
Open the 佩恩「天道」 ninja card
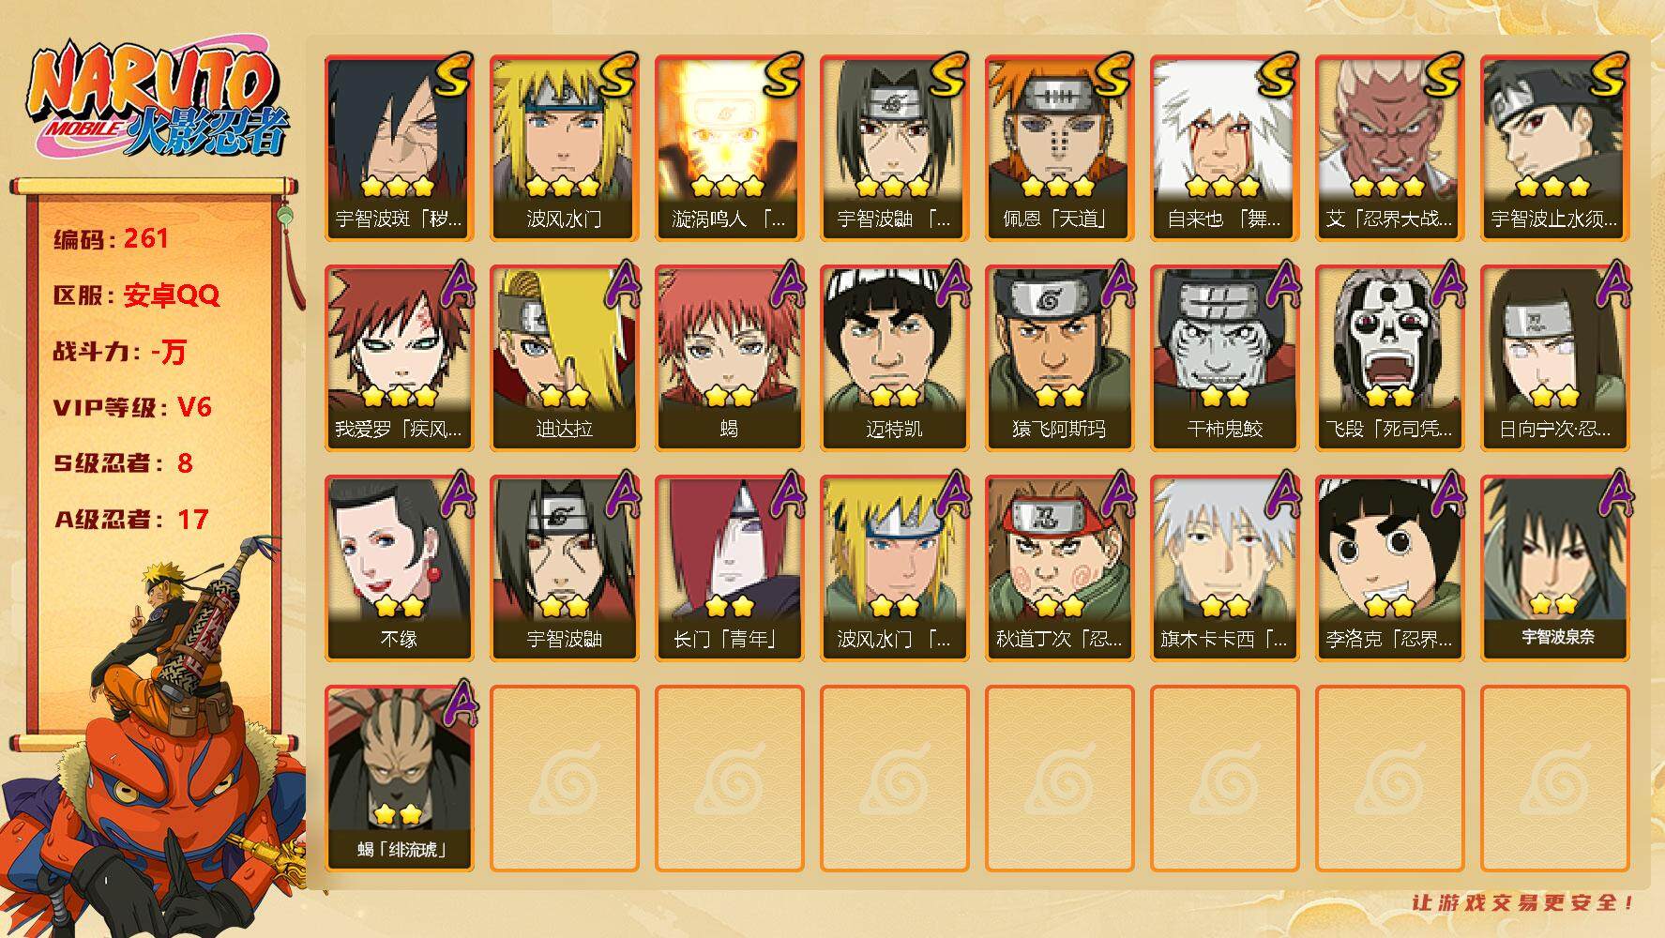[1059, 148]
